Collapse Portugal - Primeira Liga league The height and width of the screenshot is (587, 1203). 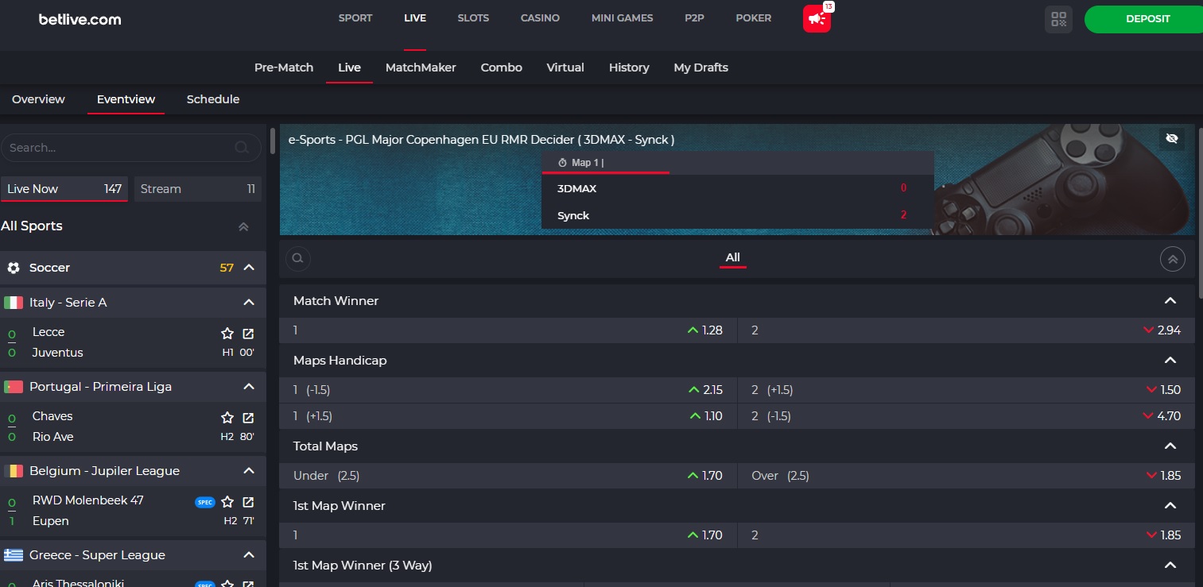click(249, 387)
